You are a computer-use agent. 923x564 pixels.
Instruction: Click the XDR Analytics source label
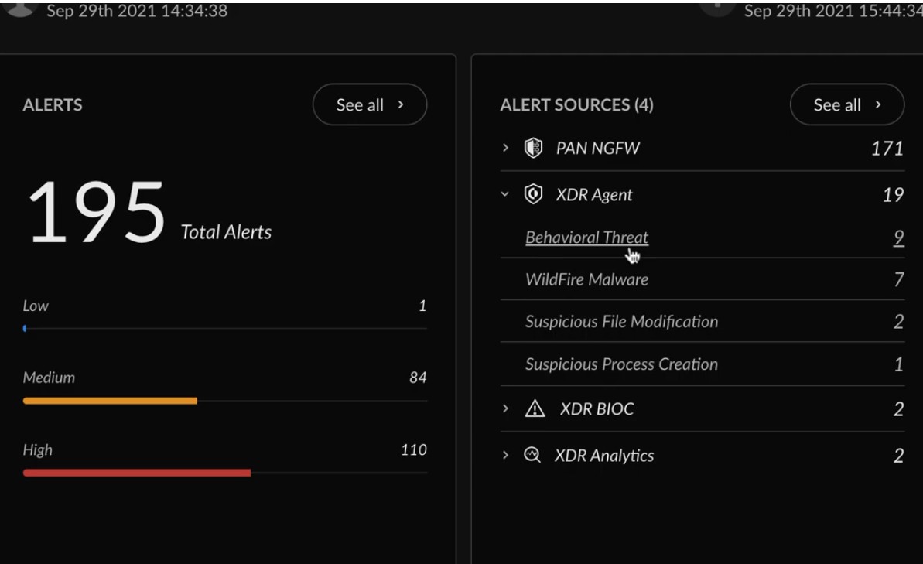coord(604,456)
